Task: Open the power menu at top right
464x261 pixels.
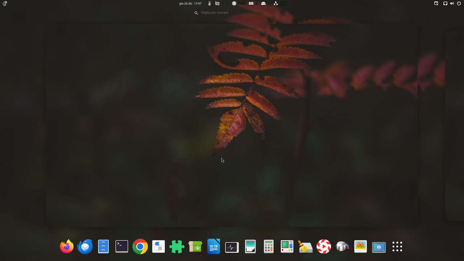Action: click(x=459, y=3)
